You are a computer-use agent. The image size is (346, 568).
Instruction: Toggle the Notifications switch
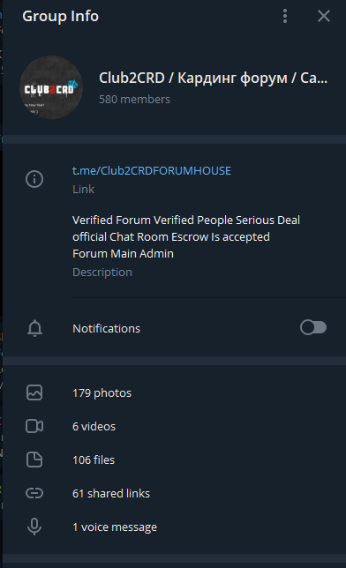point(313,328)
